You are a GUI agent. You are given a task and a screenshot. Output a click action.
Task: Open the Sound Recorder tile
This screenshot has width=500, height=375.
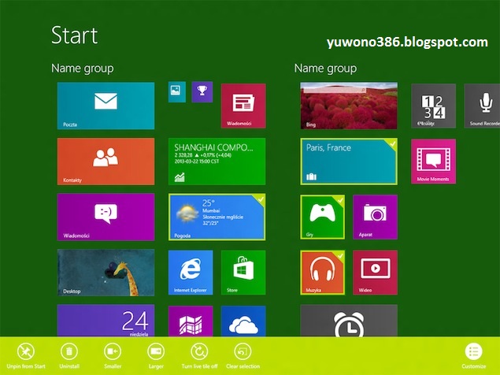[482, 106]
